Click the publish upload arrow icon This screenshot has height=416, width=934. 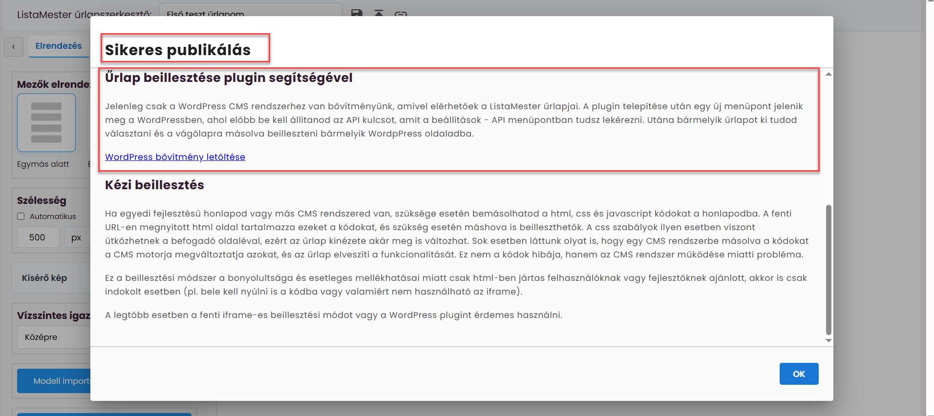pos(379,12)
